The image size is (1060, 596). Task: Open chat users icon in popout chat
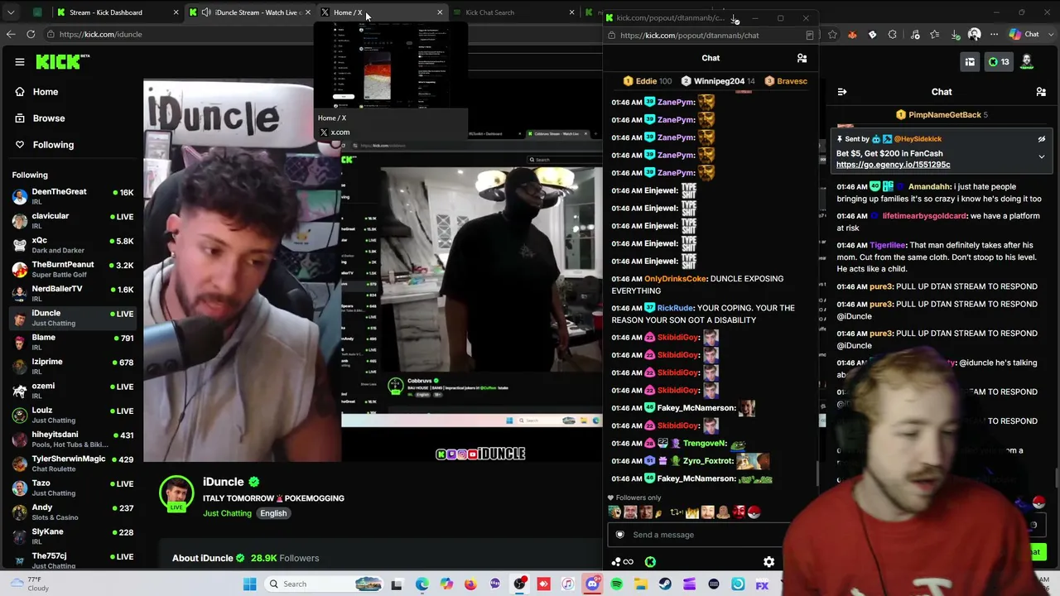coord(802,58)
